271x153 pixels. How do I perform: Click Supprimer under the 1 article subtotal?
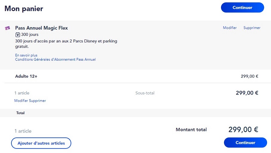[37, 101]
